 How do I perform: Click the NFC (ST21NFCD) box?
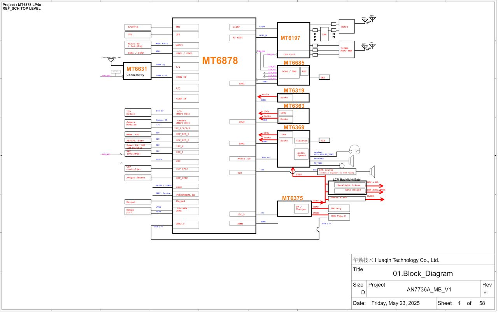(138, 152)
